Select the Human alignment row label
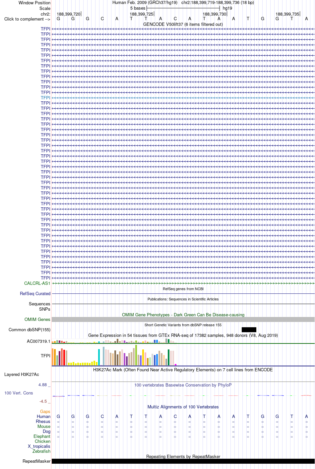This screenshot has height=469, width=315. [43, 416]
